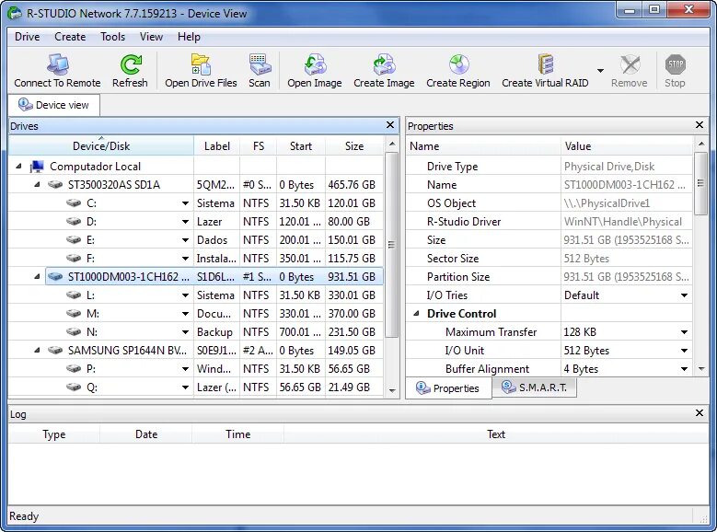The image size is (717, 532).
Task: Click the N: partition icon
Action: pyautogui.click(x=74, y=331)
